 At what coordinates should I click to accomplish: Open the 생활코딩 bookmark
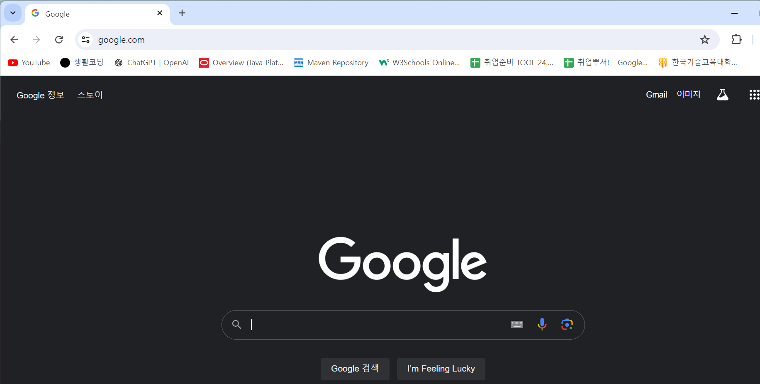(82, 63)
